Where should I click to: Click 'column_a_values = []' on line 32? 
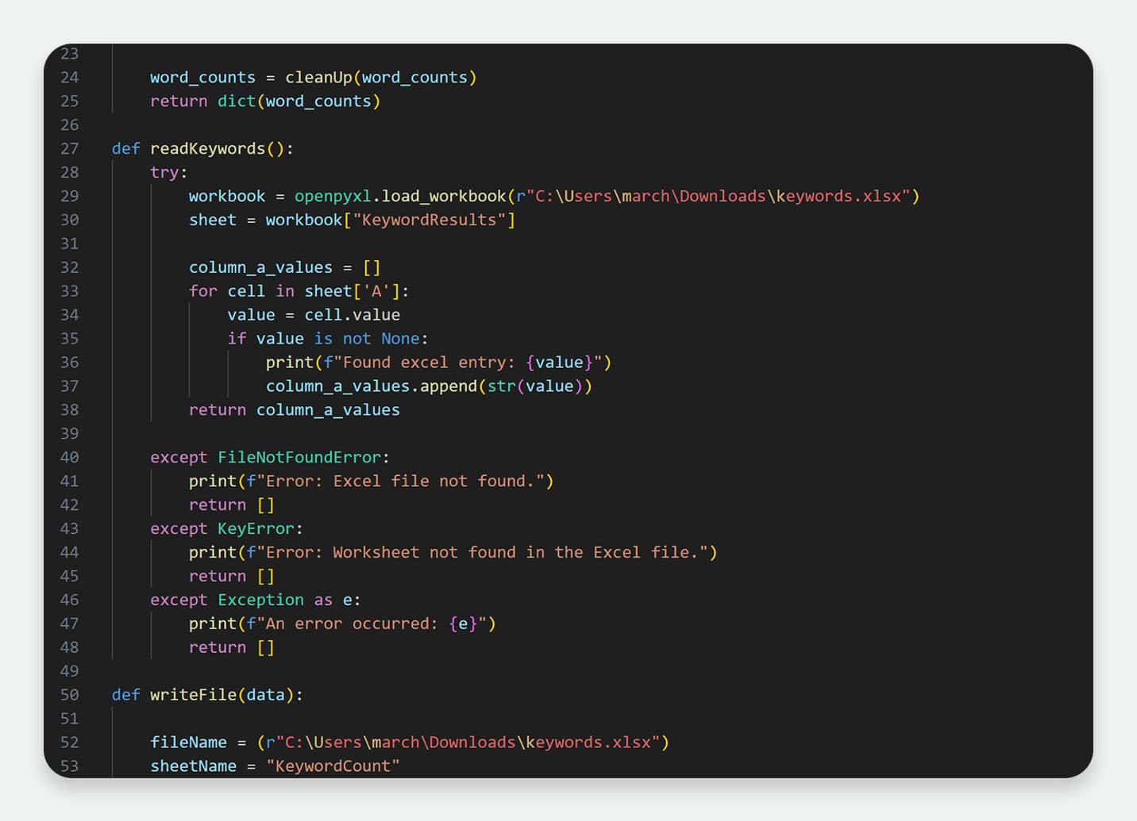[285, 267]
